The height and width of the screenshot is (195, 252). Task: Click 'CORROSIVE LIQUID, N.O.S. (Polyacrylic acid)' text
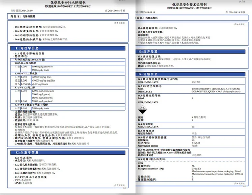tap(216, 91)
